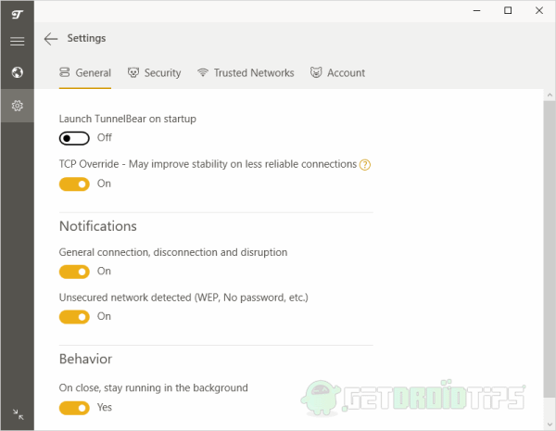Click the TunnelBear logo icon
The height and width of the screenshot is (431, 556).
(x=17, y=14)
